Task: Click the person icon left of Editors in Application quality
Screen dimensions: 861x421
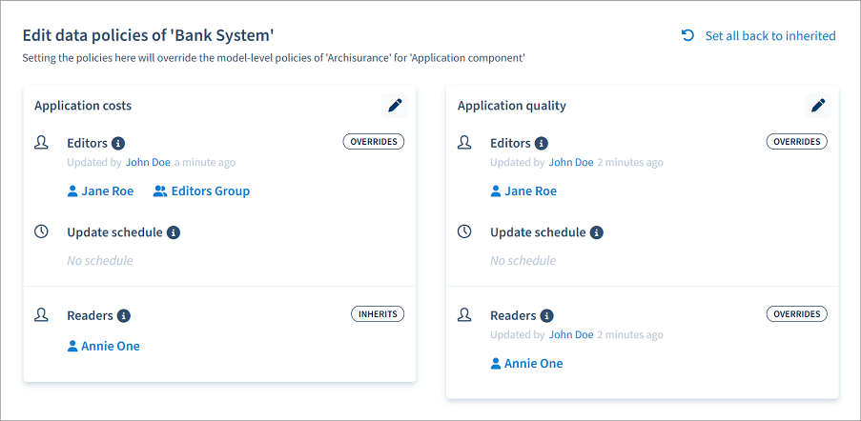Action: click(464, 143)
